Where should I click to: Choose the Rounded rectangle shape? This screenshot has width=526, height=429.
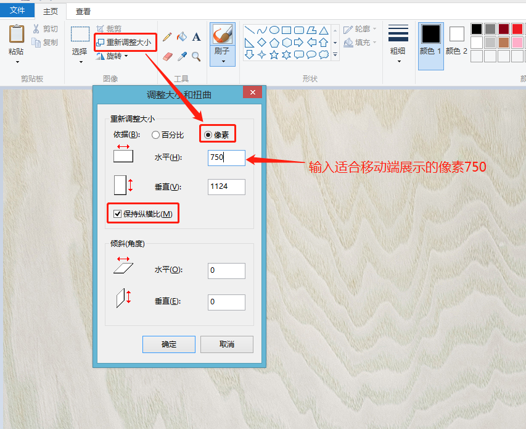pos(299,30)
